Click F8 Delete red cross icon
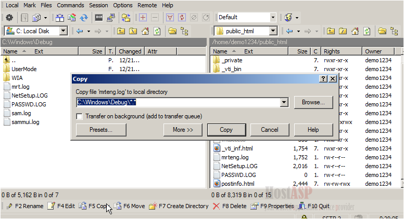 216,206
